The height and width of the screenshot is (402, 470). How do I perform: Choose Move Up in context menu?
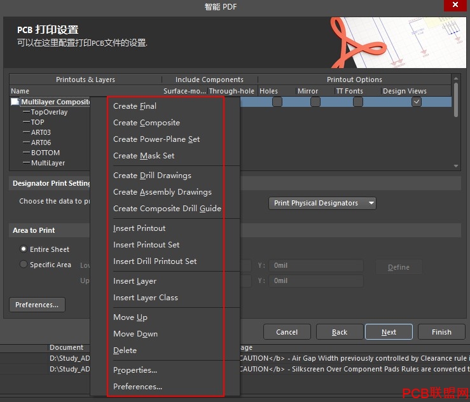click(x=130, y=317)
